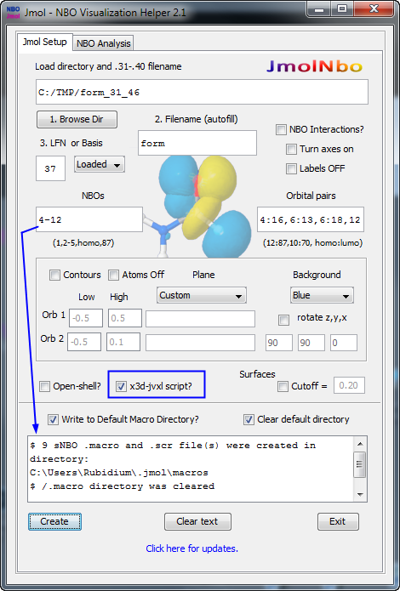
Task: Check Turn axes on
Action: [x=291, y=150]
